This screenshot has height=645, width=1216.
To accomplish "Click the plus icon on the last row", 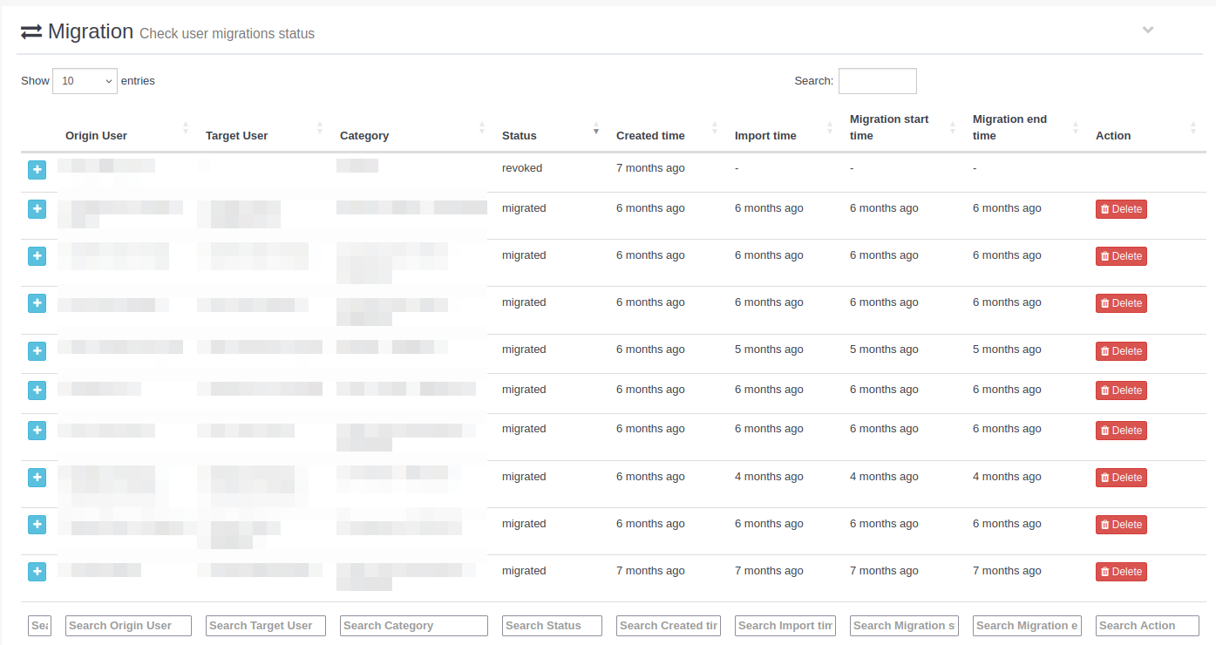I will [37, 572].
